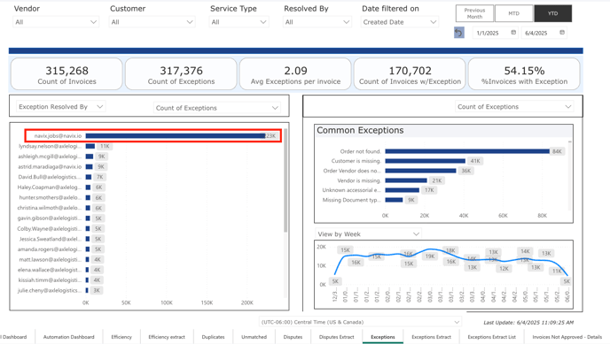Click the Vendor is missing bar
This screenshot has width=610, height=344.
[406, 180]
